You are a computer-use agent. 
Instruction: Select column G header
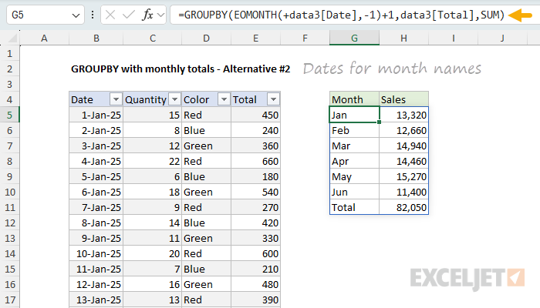354,38
